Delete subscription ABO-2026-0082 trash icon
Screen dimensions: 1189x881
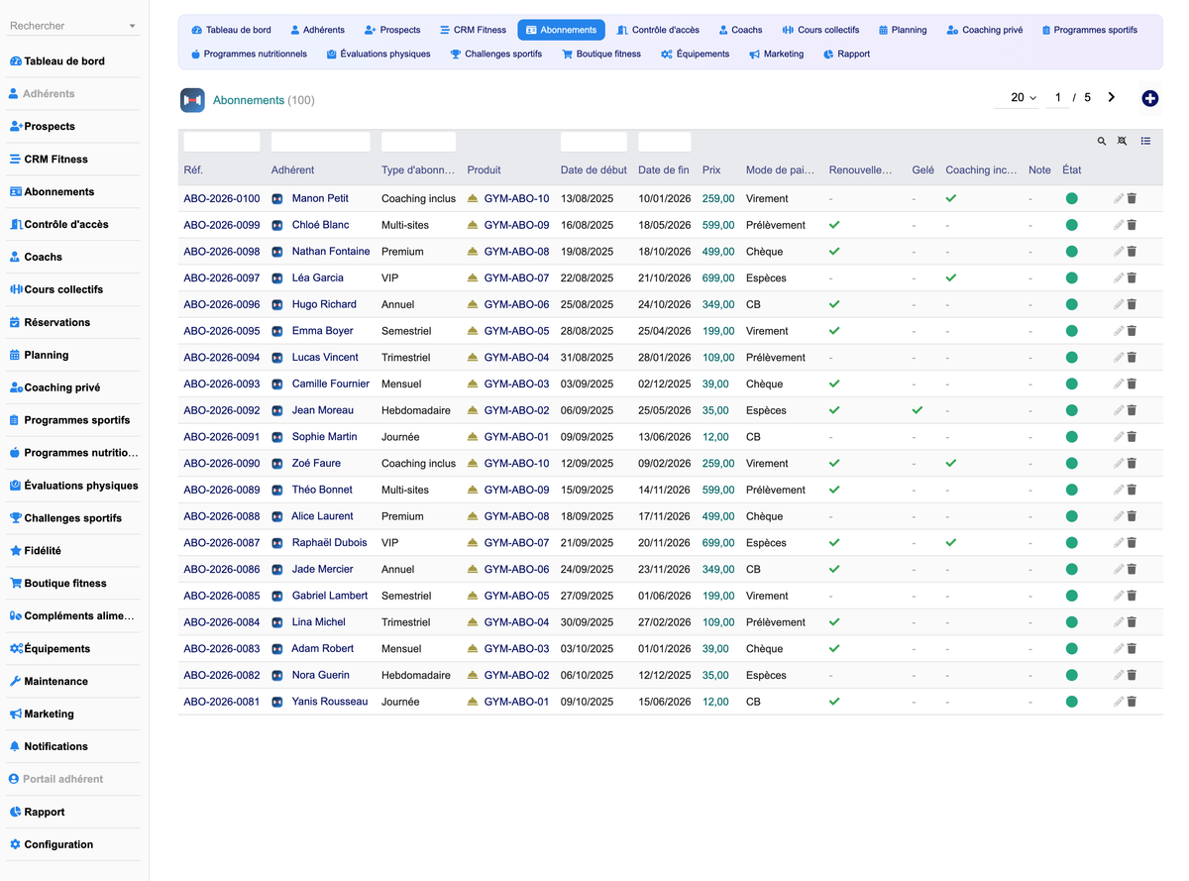click(x=1132, y=675)
